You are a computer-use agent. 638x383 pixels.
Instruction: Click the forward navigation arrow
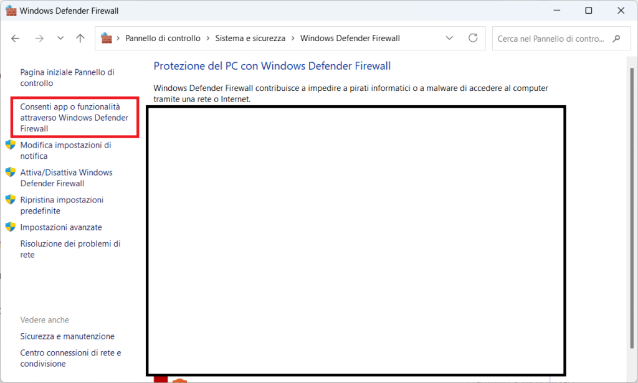39,38
